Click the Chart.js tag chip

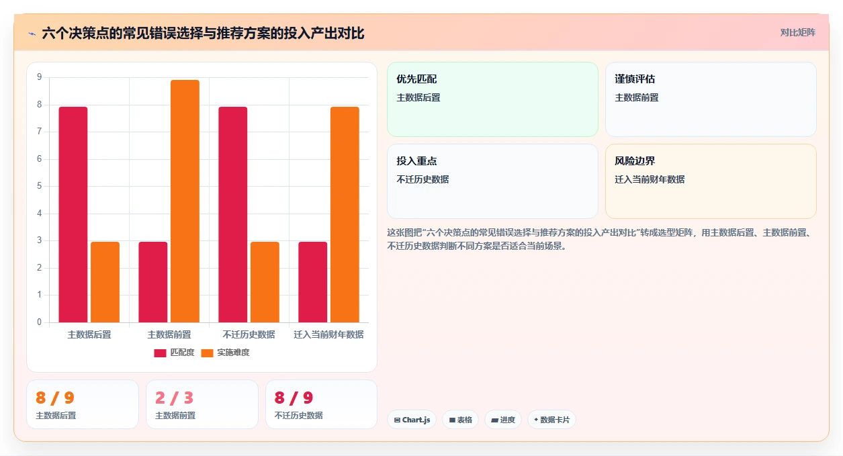pos(412,420)
